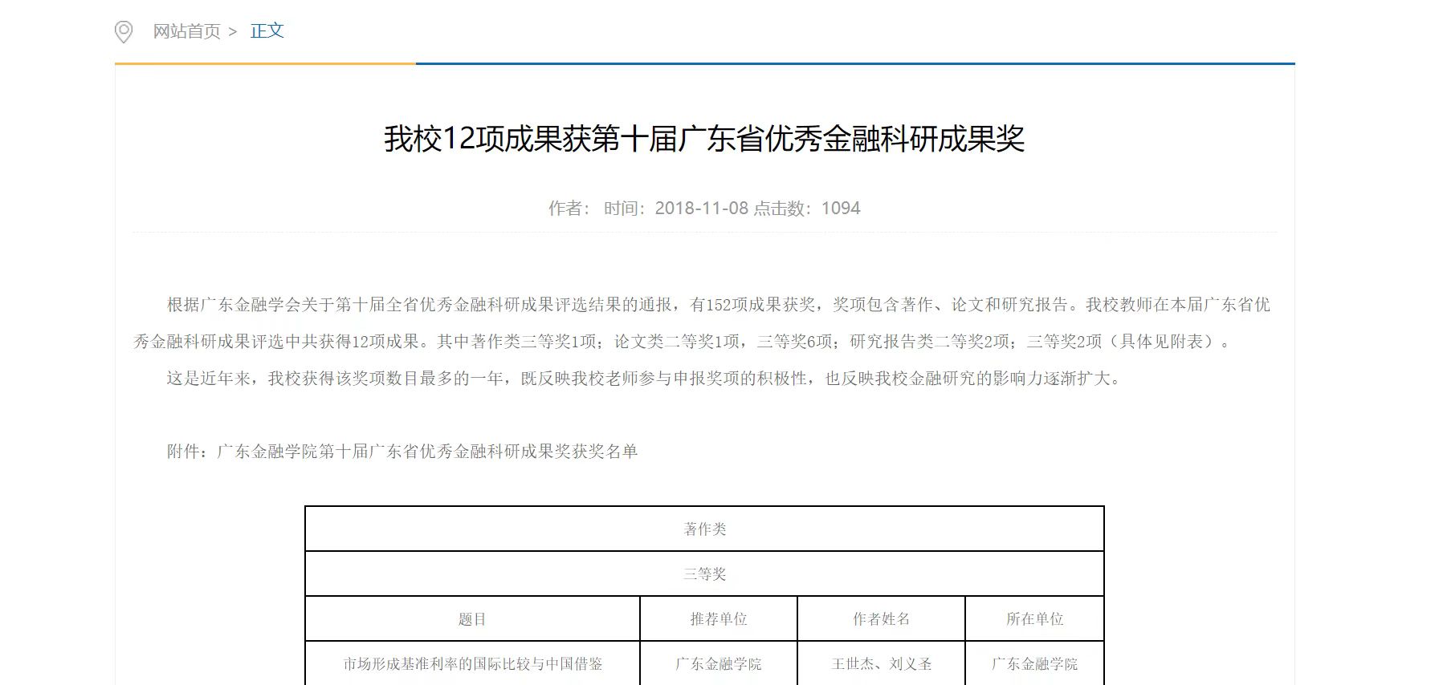Screen dimensions: 1439x685
Task: Click the 著作类 table header row
Action: click(704, 529)
